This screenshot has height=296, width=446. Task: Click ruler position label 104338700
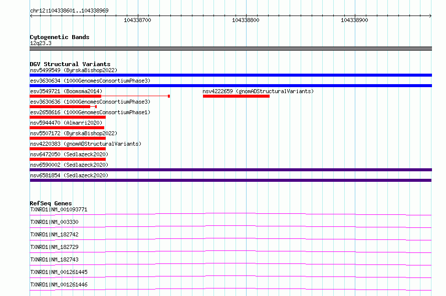coord(137,20)
